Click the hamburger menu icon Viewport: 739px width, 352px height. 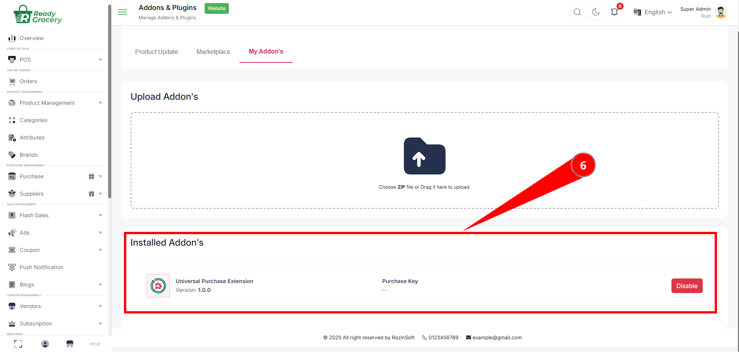pyautogui.click(x=122, y=12)
